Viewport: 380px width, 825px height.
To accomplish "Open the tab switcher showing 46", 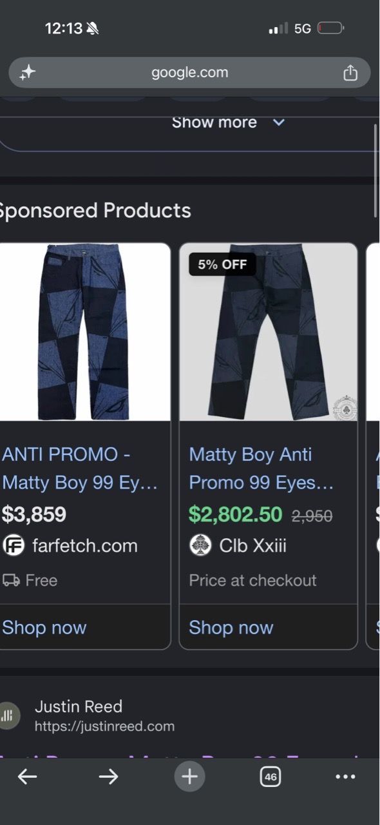I will [x=271, y=777].
